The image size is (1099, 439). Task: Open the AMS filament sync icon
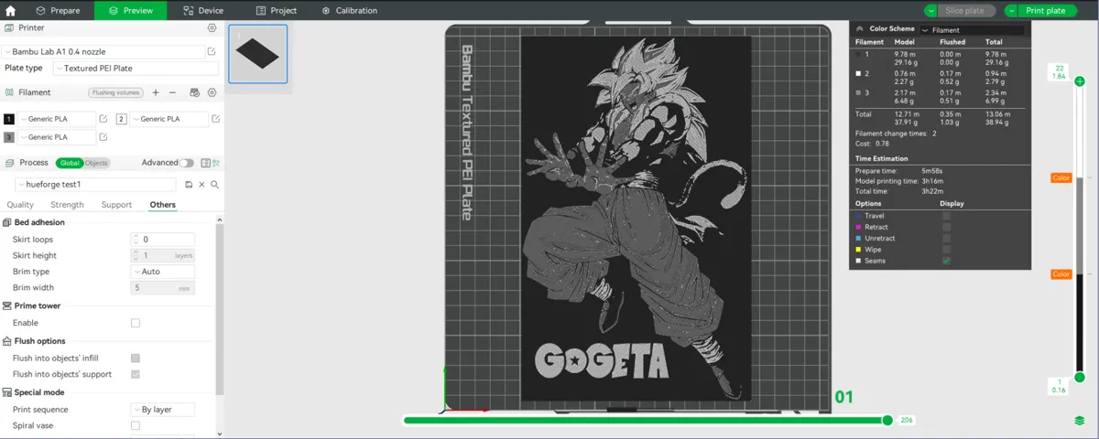pos(194,92)
